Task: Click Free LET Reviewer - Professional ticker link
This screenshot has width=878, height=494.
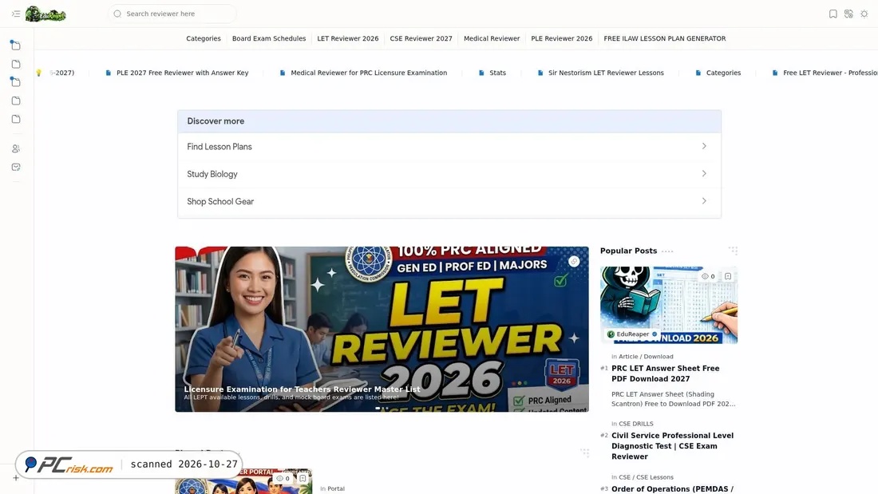Action: coord(830,73)
